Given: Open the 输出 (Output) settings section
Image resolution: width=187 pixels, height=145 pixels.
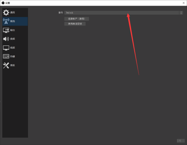Looking at the screenshot, I should click(x=15, y=30).
